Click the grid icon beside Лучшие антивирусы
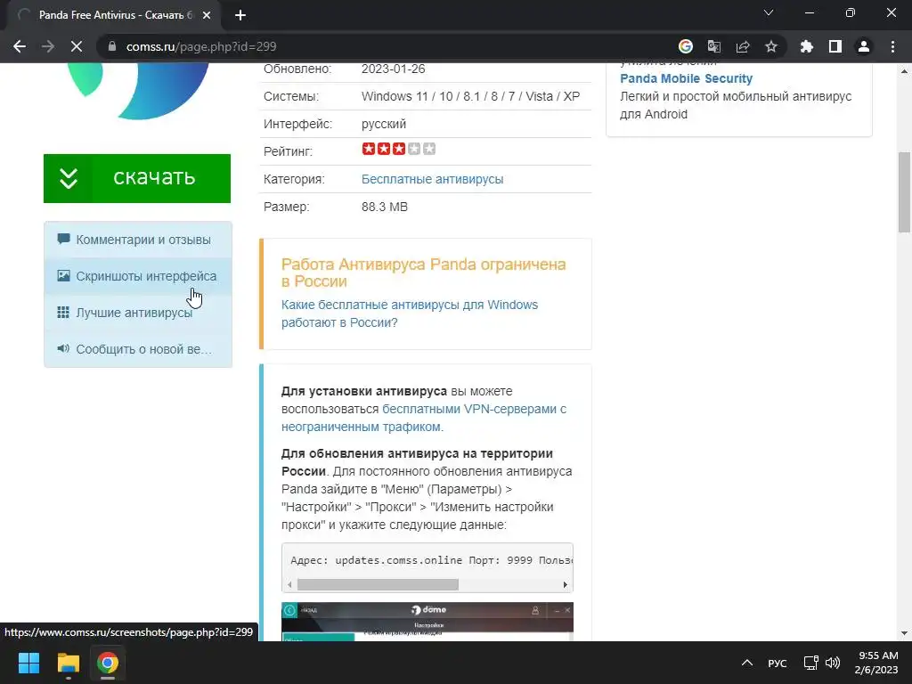Image resolution: width=912 pixels, height=684 pixels. point(63,313)
